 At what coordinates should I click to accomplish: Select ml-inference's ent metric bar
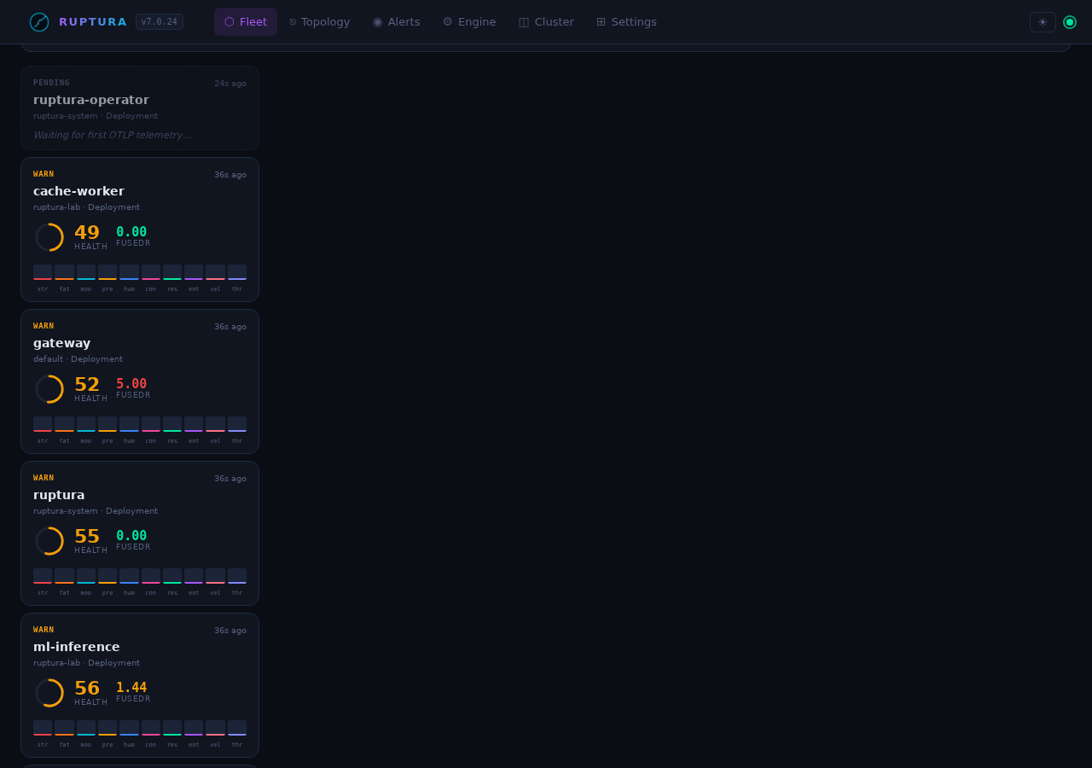(x=194, y=728)
